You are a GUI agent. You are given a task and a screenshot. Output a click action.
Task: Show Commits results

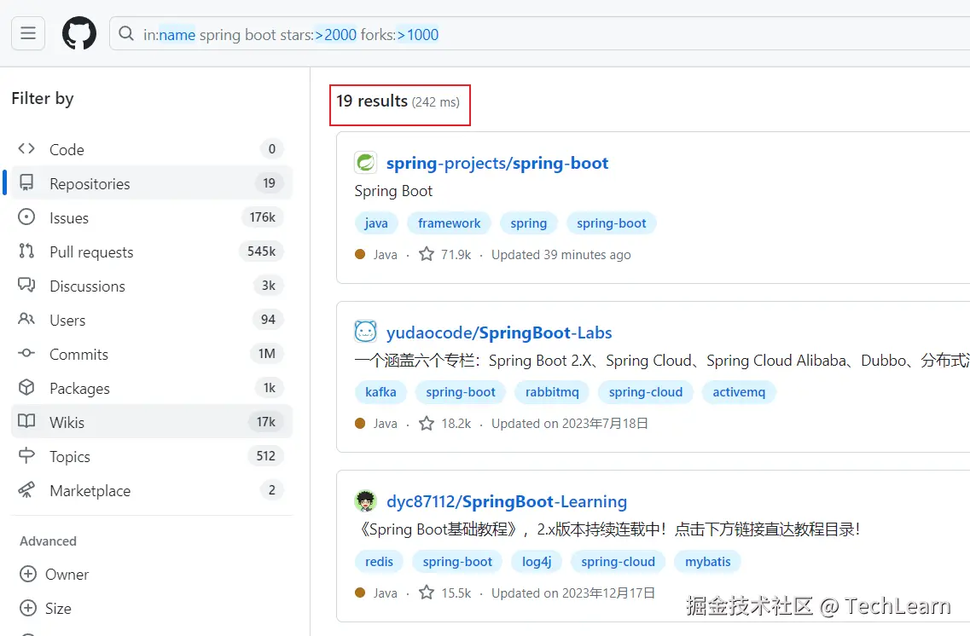(152, 354)
